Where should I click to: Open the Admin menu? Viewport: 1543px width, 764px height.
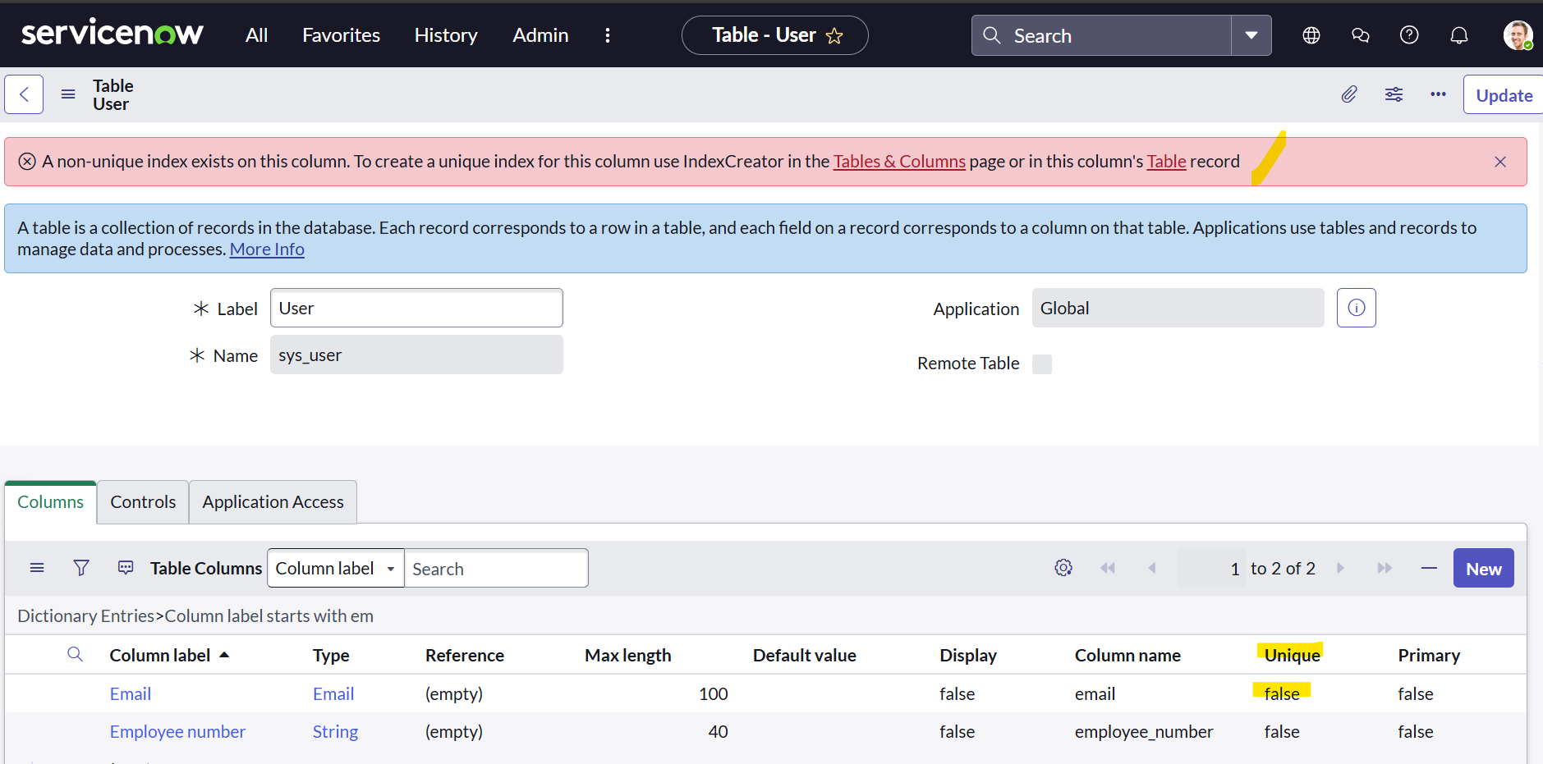[x=540, y=35]
